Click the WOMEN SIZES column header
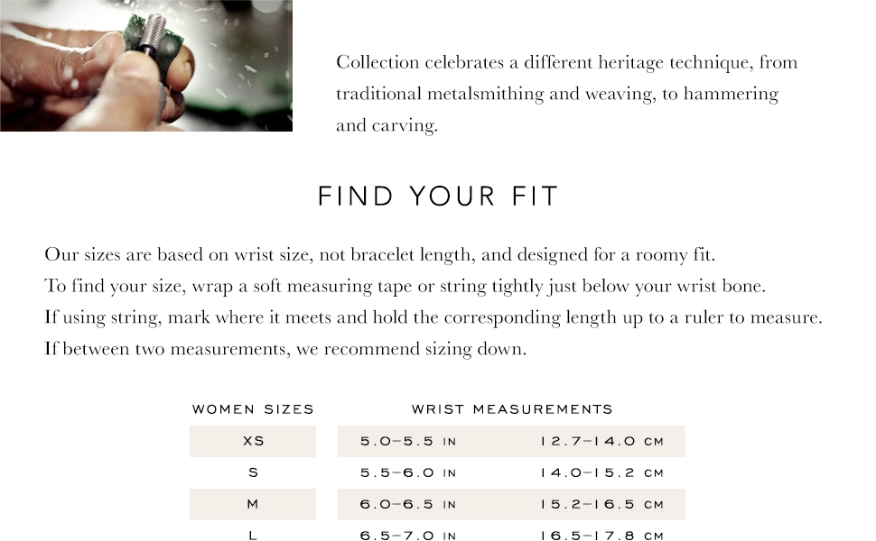The image size is (876, 541). [253, 409]
